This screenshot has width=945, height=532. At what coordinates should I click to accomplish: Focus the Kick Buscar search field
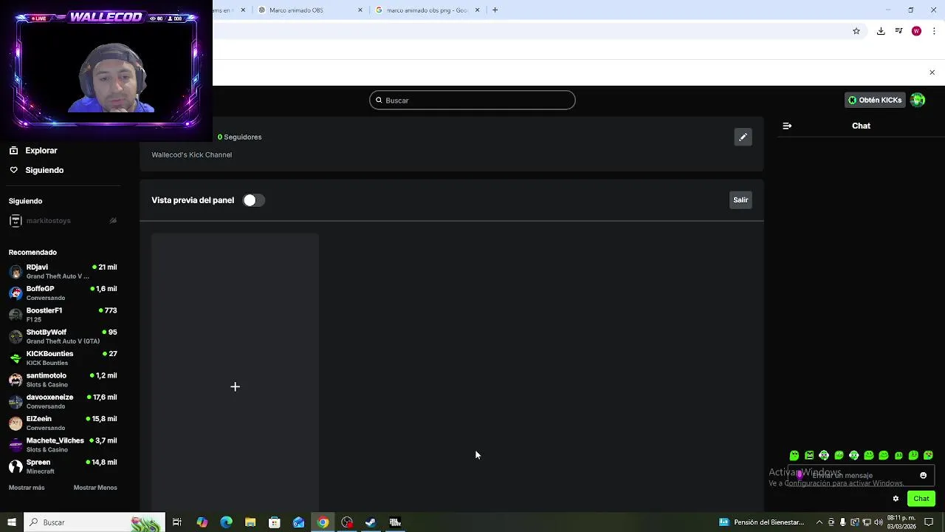[472, 100]
